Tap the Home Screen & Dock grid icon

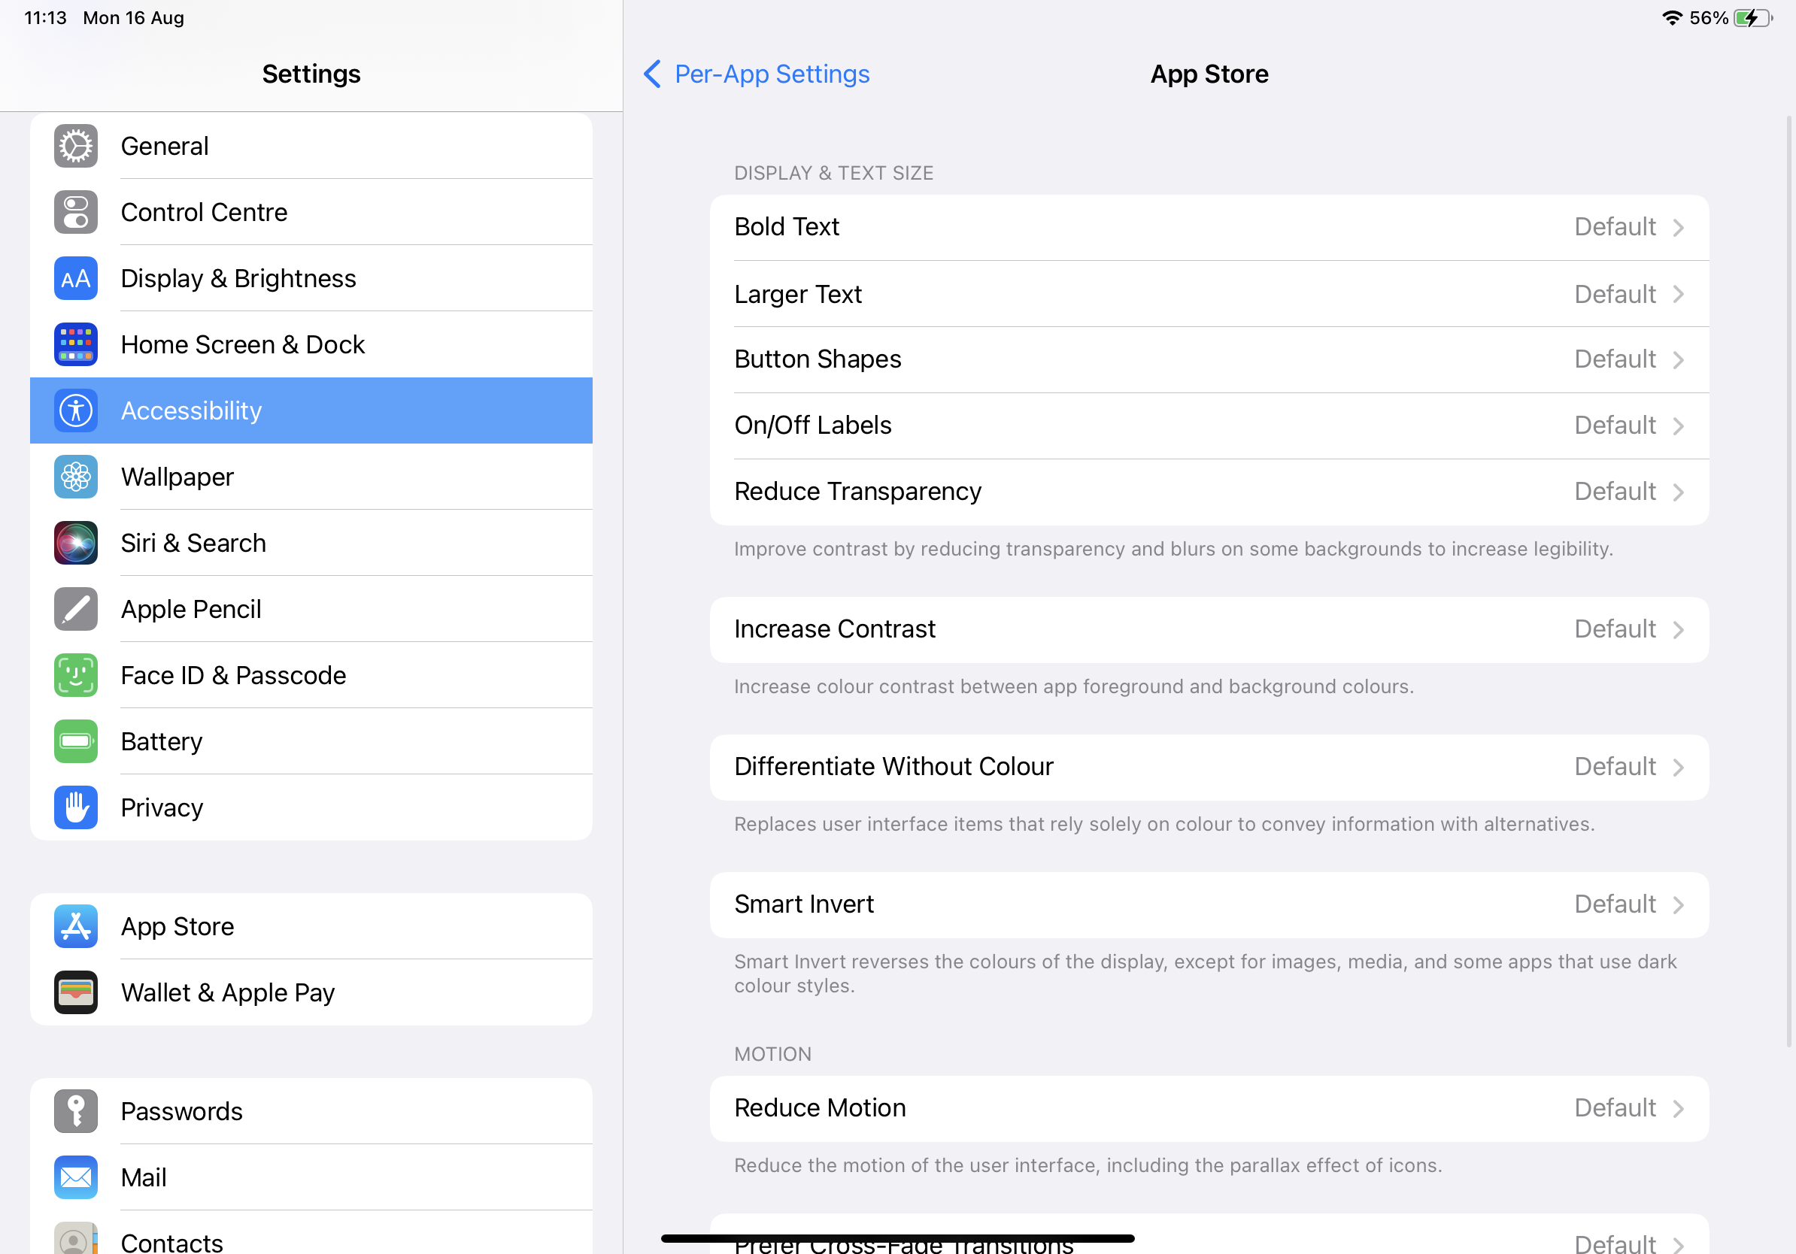[76, 345]
